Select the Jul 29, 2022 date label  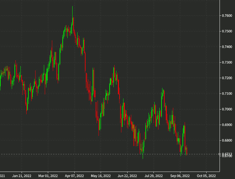tap(153, 176)
